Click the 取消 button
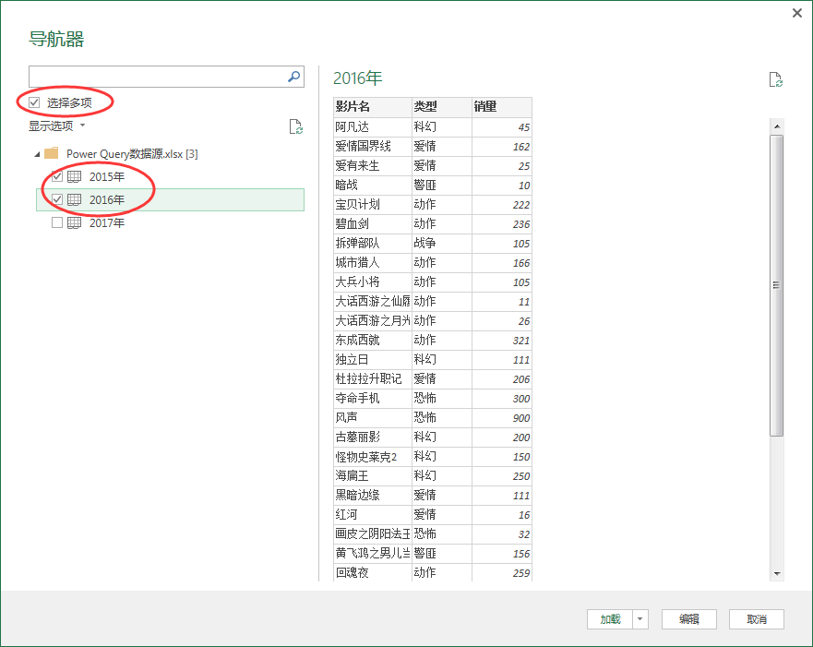813x647 pixels. click(x=757, y=619)
